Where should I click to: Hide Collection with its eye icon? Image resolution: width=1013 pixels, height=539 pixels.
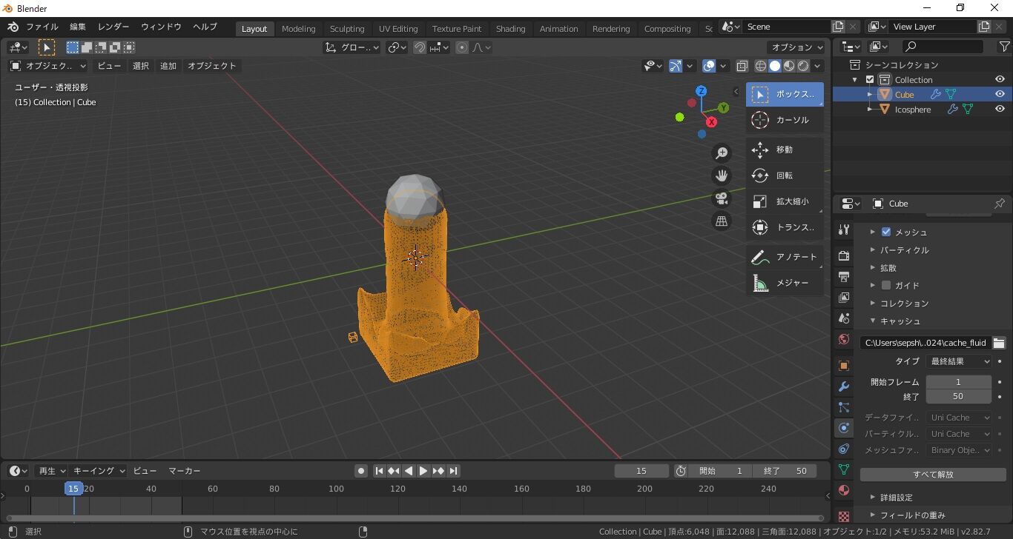(1000, 80)
